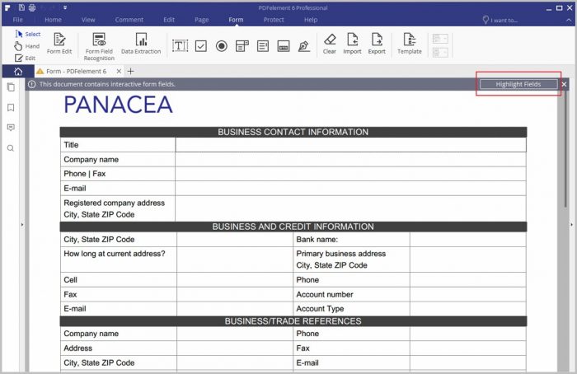Open the File menu
This screenshot has width=577, height=374.
coord(17,20)
